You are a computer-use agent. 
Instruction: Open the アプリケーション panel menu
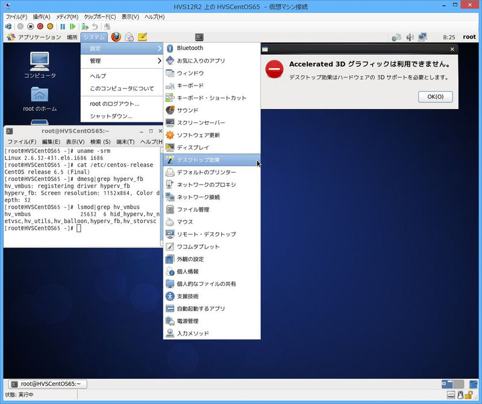[34, 37]
